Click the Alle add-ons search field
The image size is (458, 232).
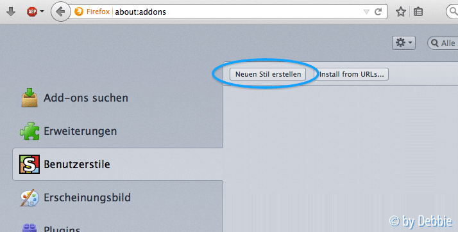443,43
